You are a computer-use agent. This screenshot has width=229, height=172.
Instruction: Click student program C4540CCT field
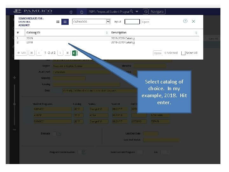click(x=52, y=121)
